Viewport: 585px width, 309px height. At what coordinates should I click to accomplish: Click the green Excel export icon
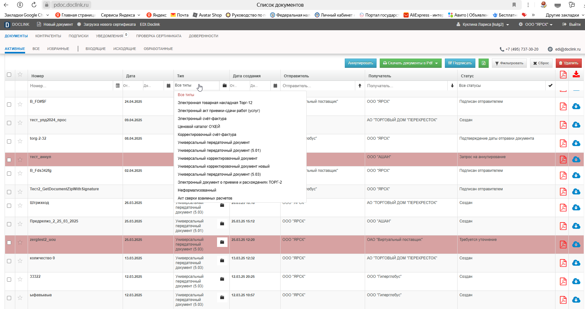(x=484, y=63)
